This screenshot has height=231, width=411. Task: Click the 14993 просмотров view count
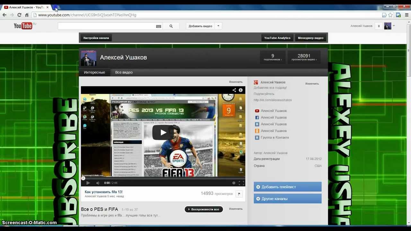[x=216, y=193]
